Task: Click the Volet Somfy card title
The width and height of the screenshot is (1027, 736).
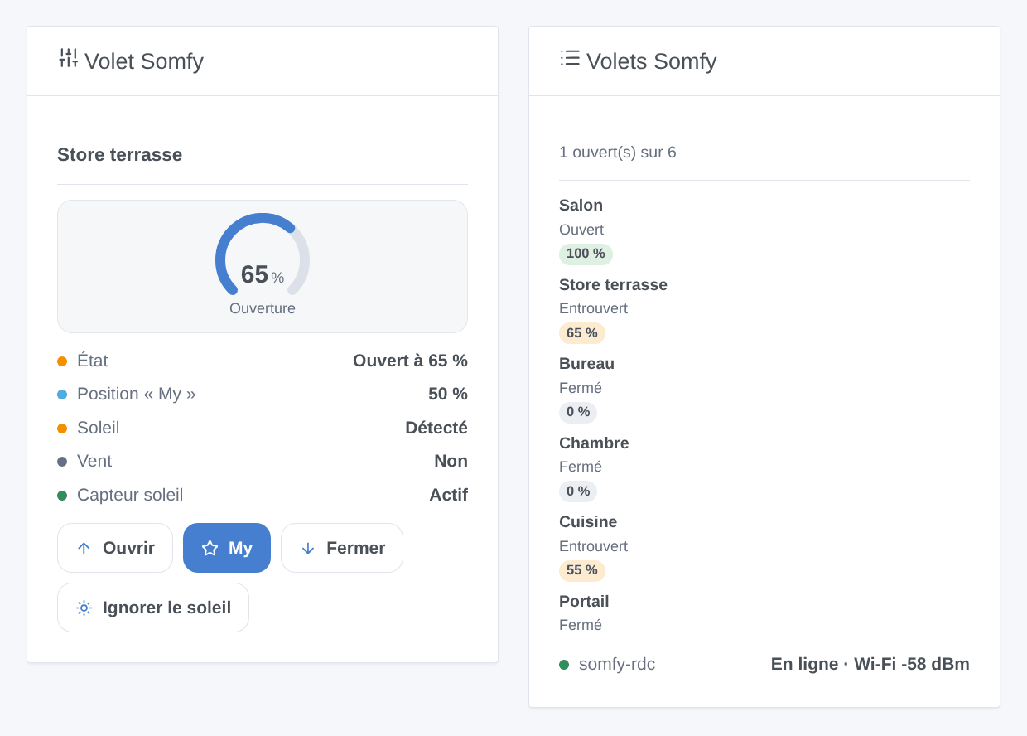Action: pos(144,61)
